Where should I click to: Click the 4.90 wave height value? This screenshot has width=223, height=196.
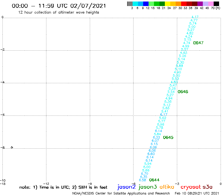pyautogui.click(x=177, y=72)
